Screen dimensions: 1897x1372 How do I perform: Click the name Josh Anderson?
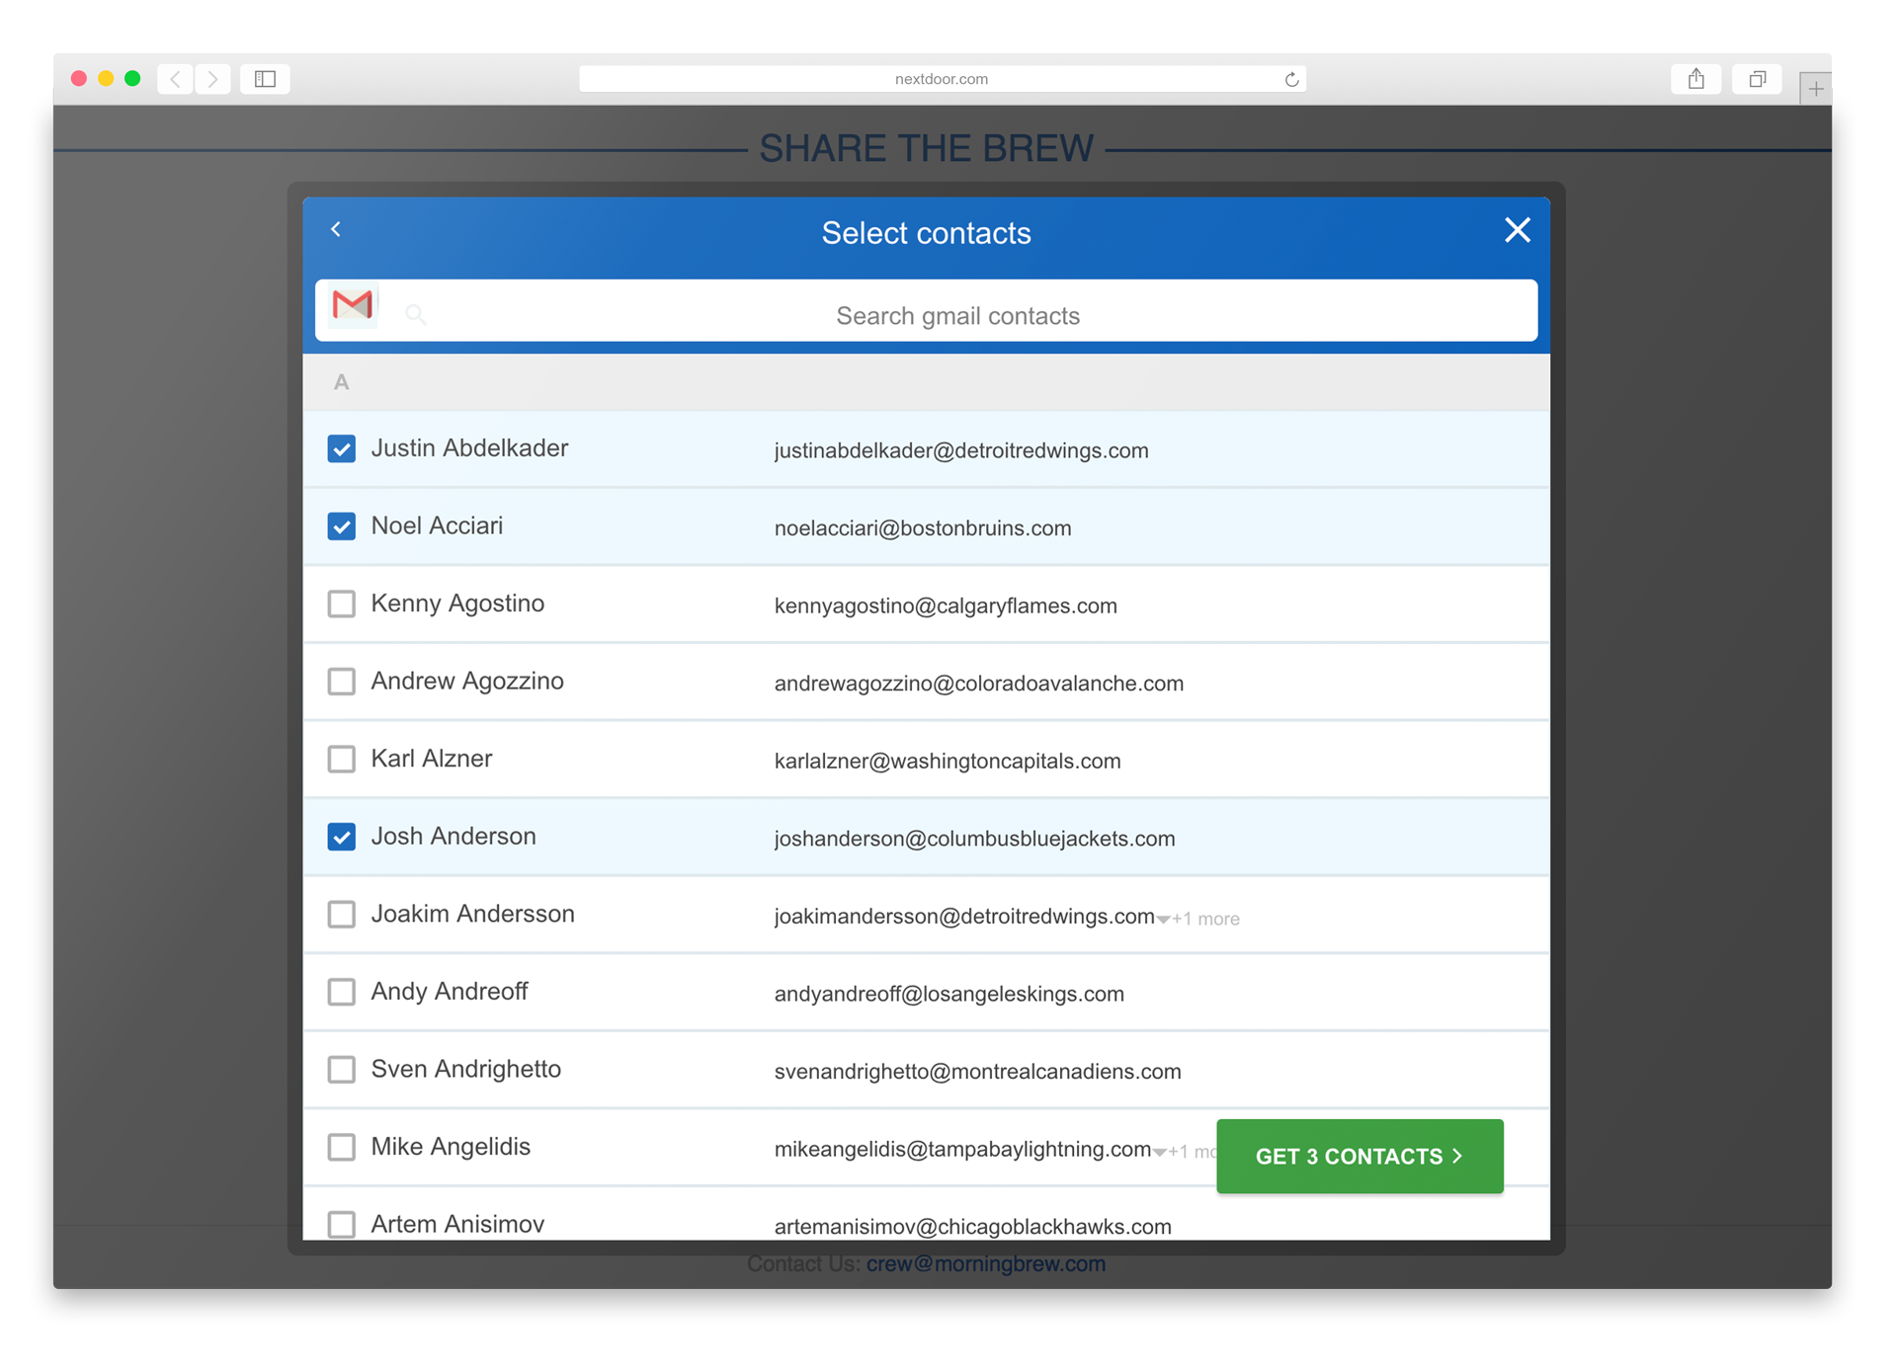pyautogui.click(x=454, y=837)
